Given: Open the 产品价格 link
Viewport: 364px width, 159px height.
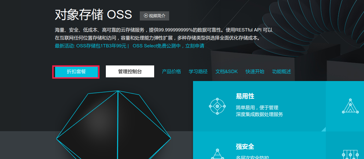Looking at the screenshot, I should coord(171,72).
